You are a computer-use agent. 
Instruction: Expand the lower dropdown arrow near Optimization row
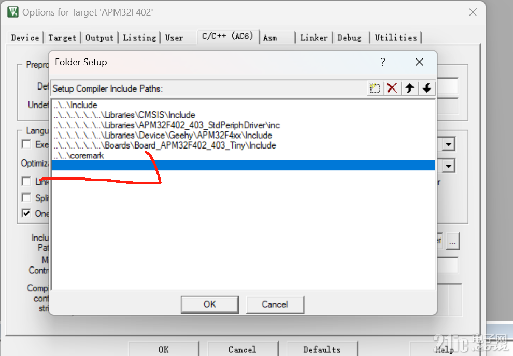[449, 166]
